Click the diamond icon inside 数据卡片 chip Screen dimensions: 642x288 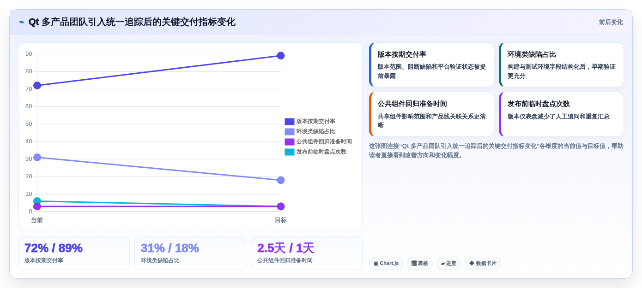[x=472, y=264]
